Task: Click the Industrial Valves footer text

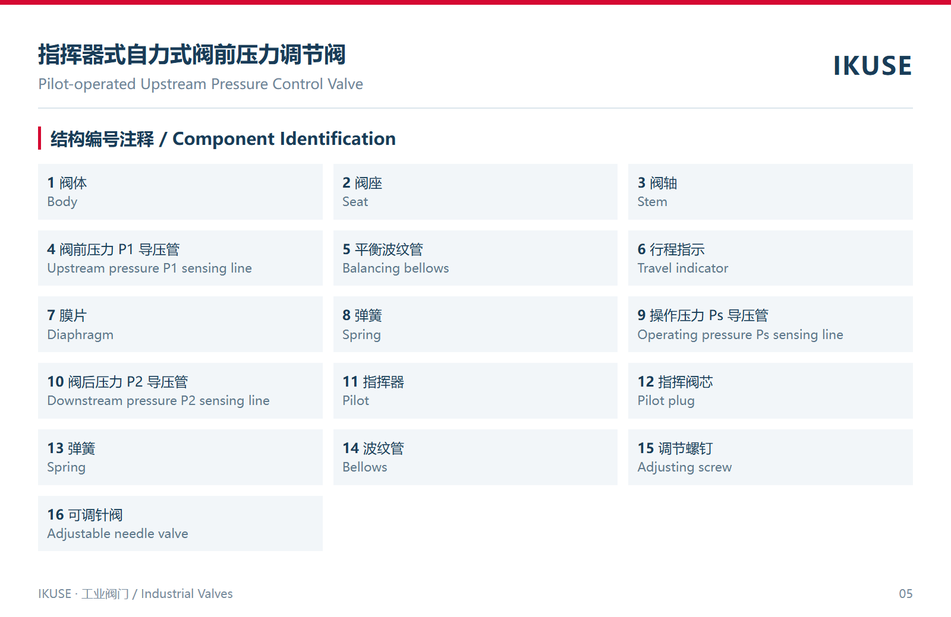Action: coord(187,594)
